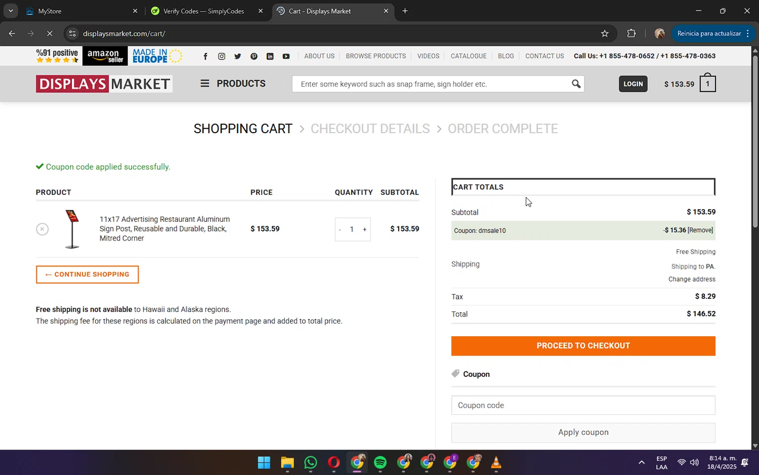The width and height of the screenshot is (759, 475).
Task: Go back in browser history
Action: pos(12,33)
